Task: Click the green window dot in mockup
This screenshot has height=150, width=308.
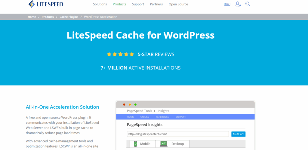Action: pyautogui.click(x=135, y=104)
